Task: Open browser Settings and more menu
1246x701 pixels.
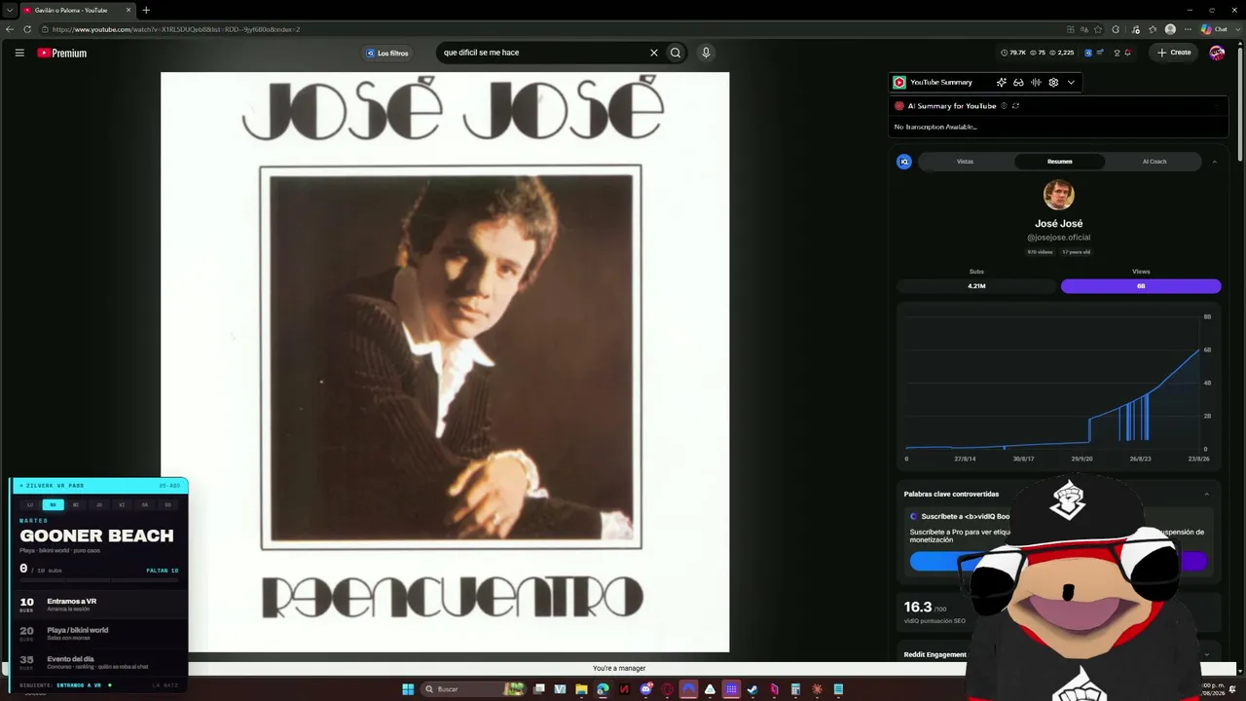Action: click(1188, 29)
